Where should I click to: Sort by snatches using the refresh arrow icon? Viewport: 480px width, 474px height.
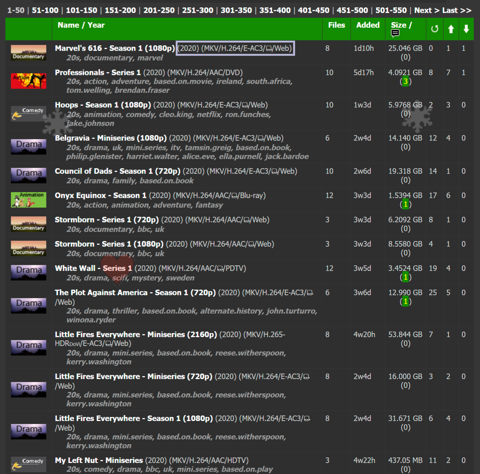pyautogui.click(x=434, y=29)
